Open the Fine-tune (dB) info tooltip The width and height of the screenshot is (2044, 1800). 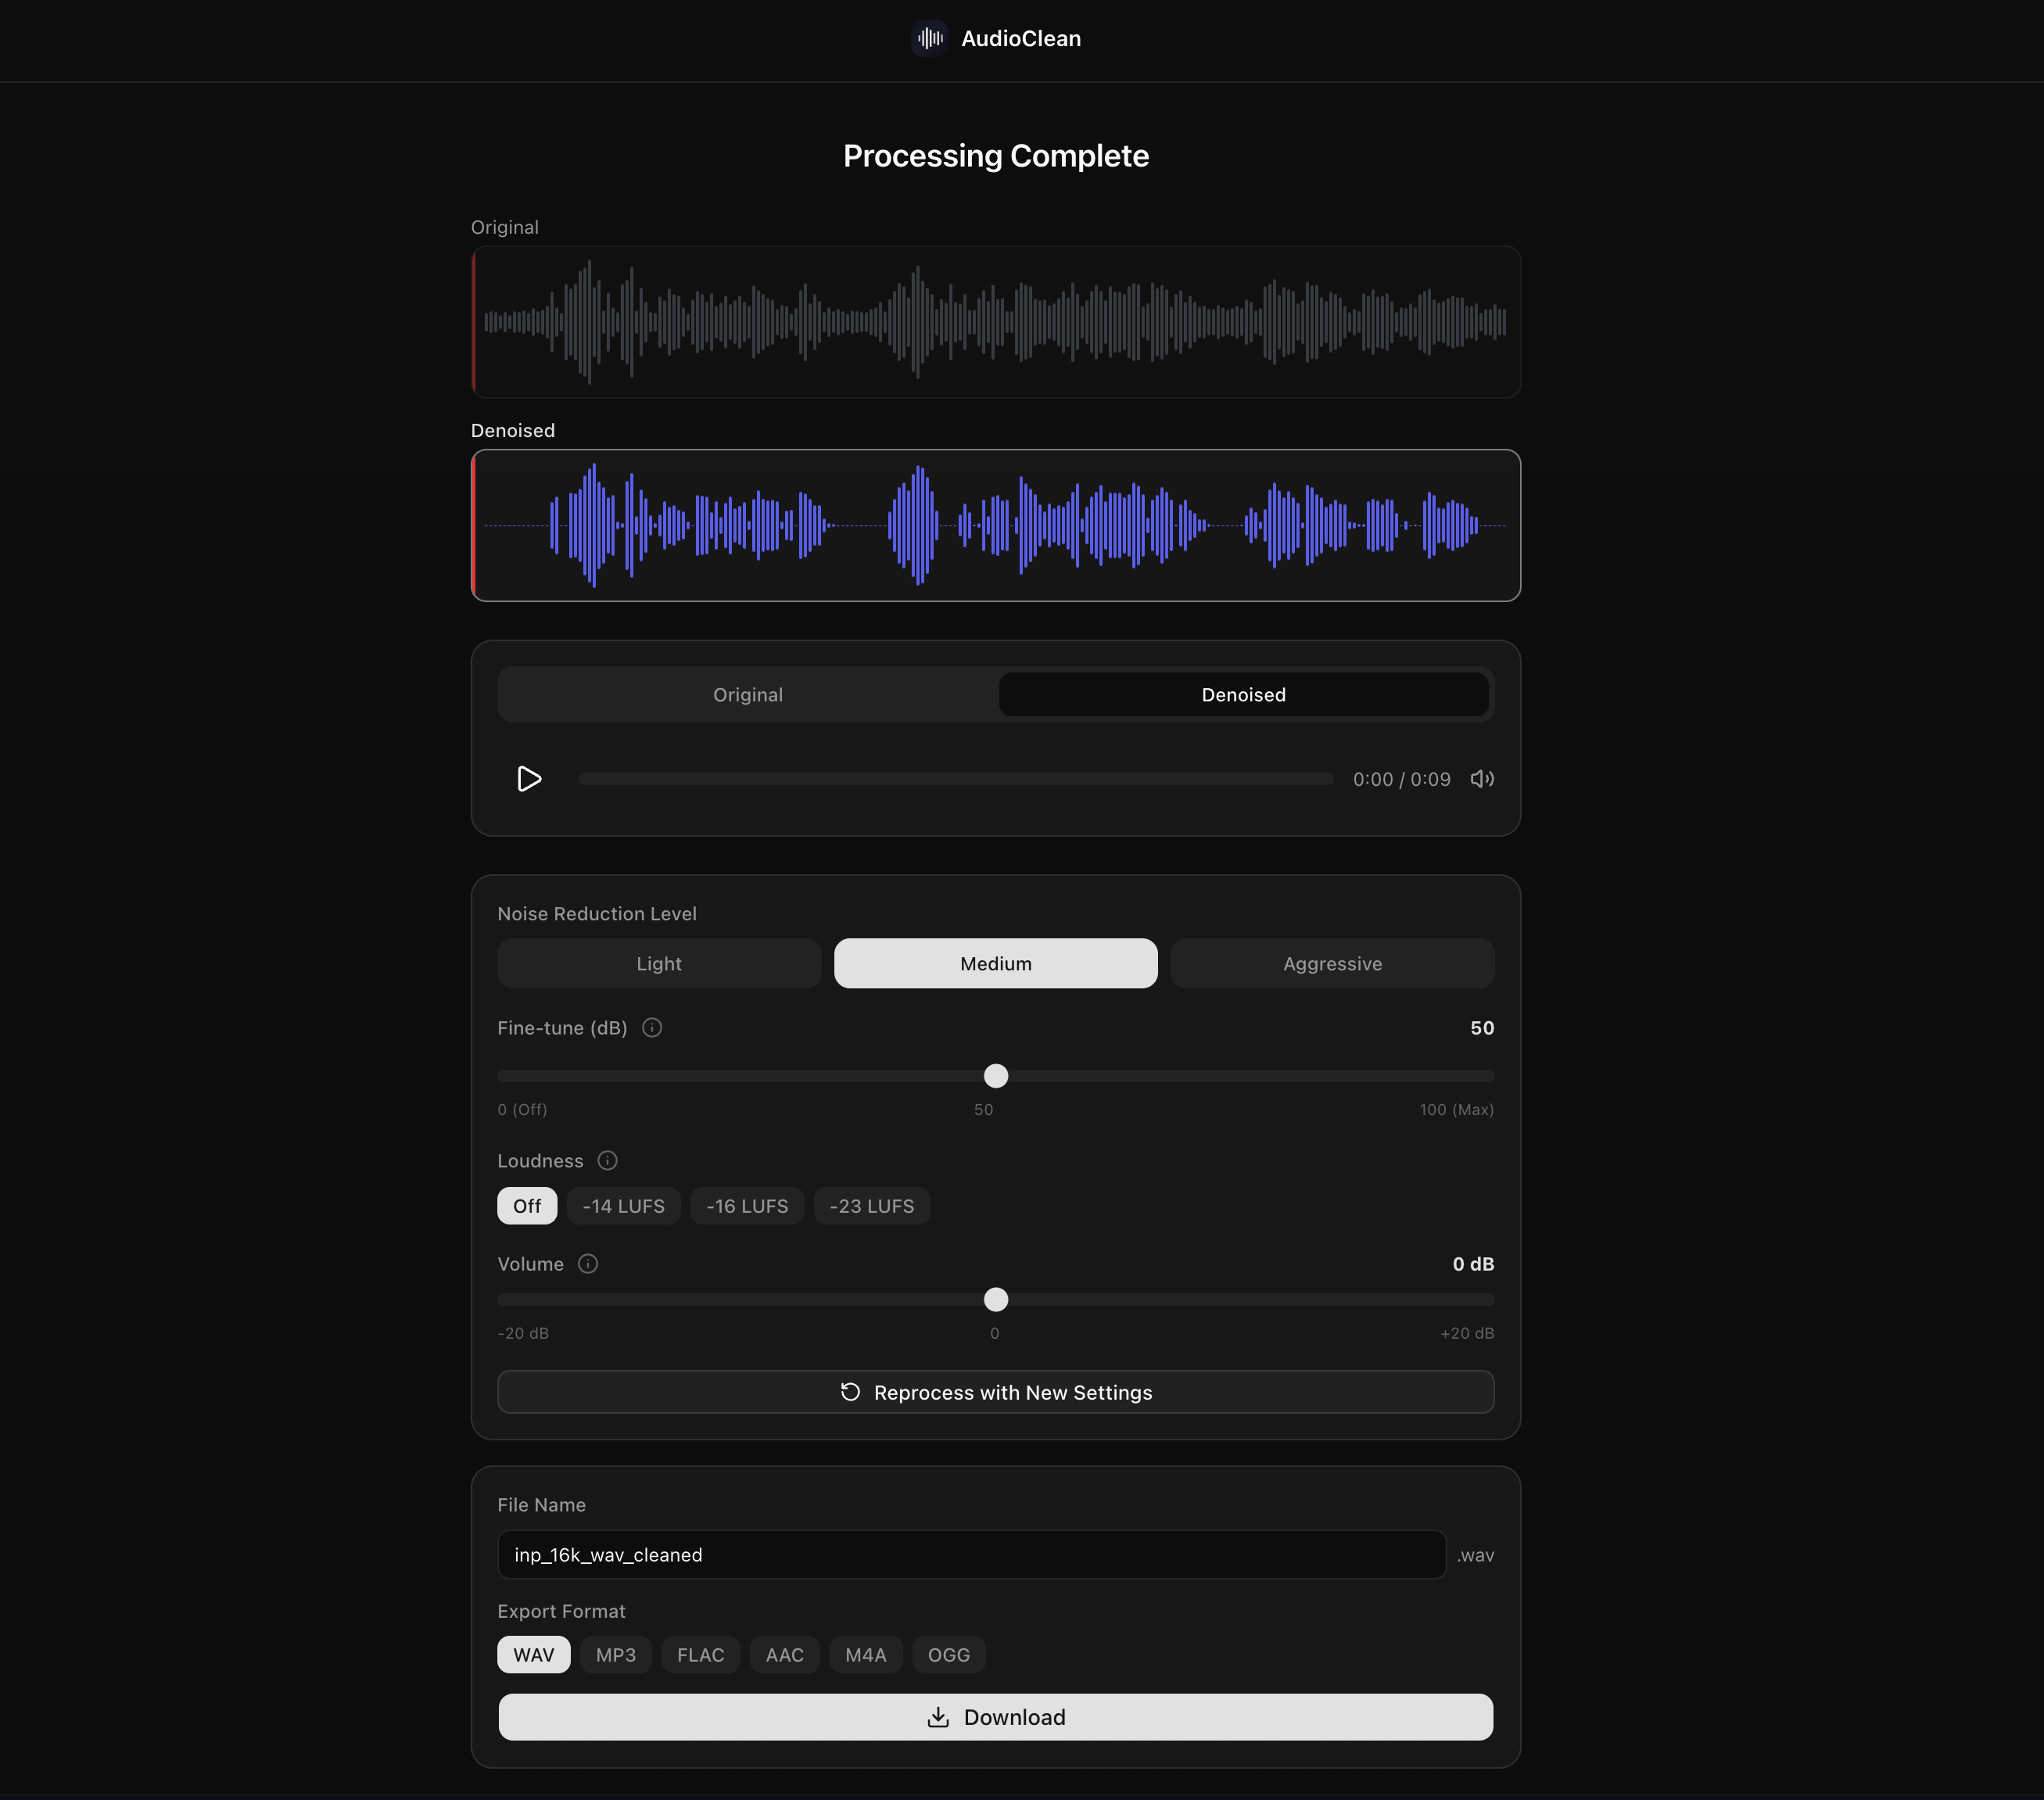652,1027
